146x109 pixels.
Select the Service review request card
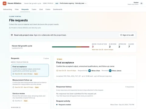30,97
